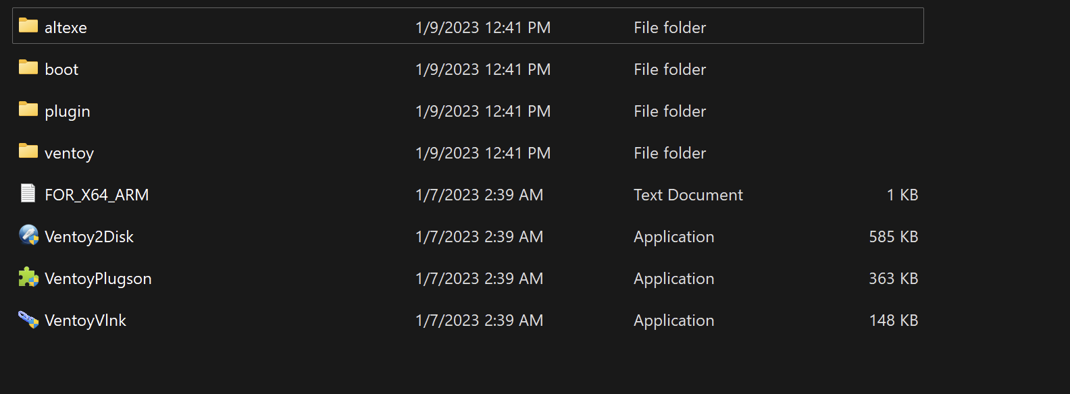This screenshot has width=1070, height=394.
Task: Select the 363 KB size of VentoyPlugson
Action: click(x=893, y=279)
